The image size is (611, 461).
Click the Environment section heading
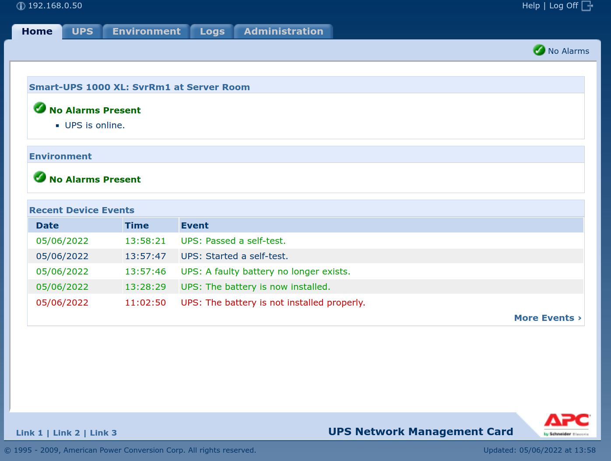[x=60, y=156]
